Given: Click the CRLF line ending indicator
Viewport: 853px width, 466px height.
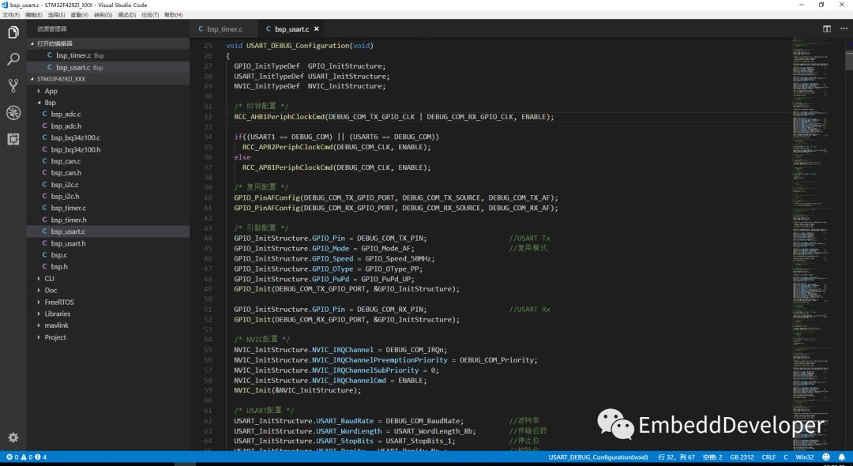Looking at the screenshot, I should 769,457.
